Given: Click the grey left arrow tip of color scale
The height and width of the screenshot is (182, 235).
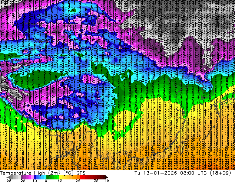Looking at the screenshot, I should (x=8, y=177).
